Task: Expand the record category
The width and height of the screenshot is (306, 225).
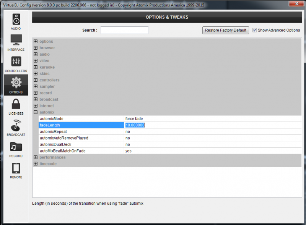Action: 36,93
